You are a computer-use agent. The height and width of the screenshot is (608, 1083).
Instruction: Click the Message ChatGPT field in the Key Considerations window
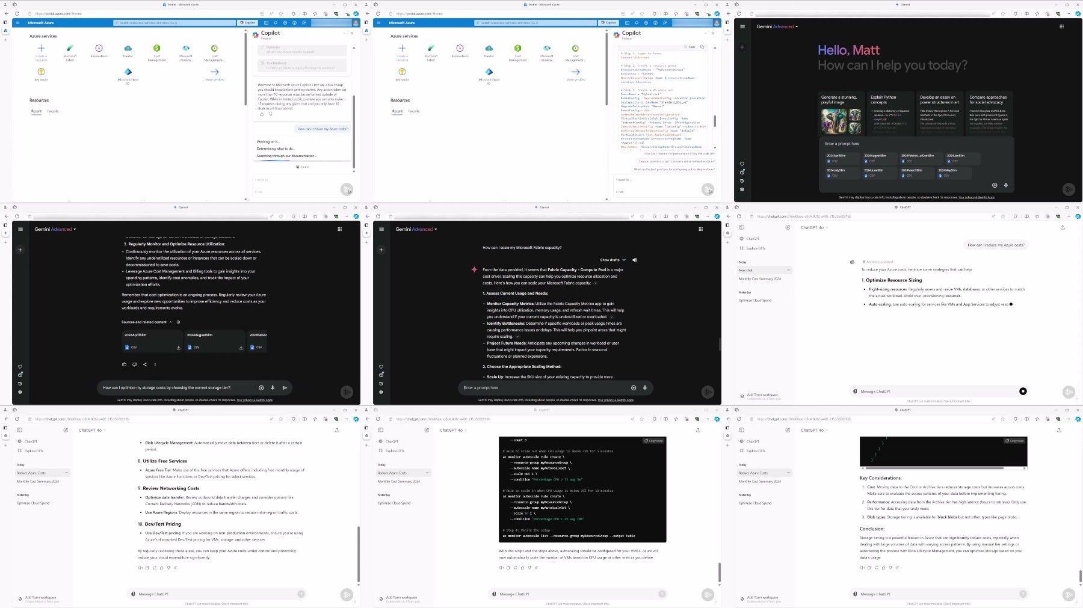[939, 594]
